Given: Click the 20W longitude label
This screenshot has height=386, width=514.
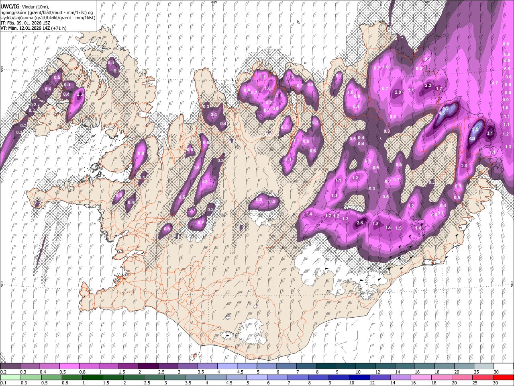Looking at the screenshot, I should (213, 2).
